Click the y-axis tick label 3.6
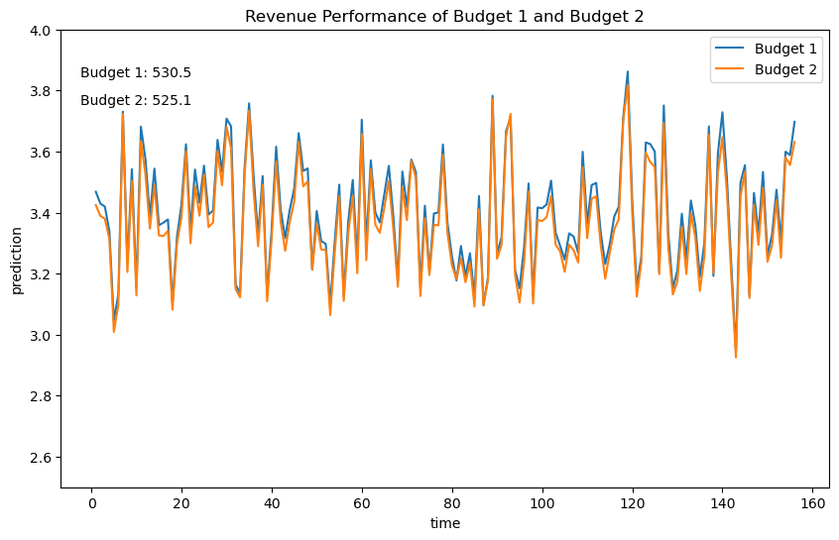This screenshot has width=839, height=540. (x=43, y=153)
